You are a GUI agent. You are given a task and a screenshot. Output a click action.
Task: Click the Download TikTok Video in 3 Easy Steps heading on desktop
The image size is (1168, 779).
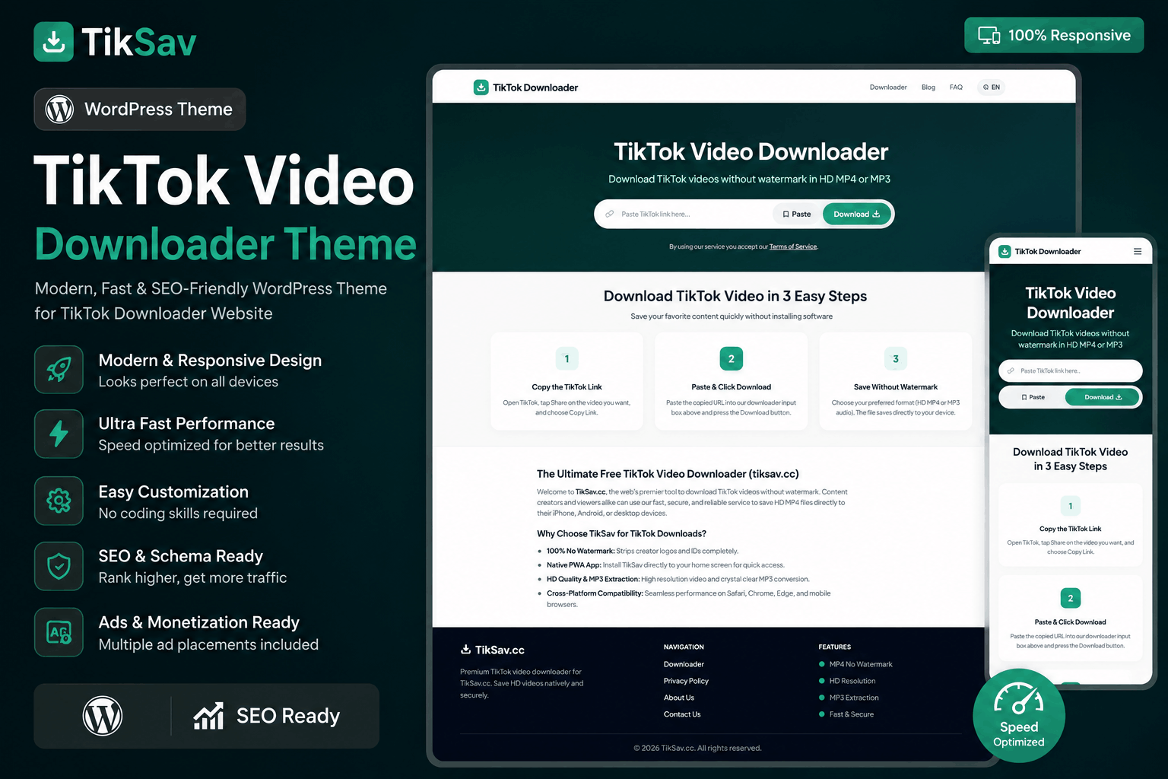[735, 296]
